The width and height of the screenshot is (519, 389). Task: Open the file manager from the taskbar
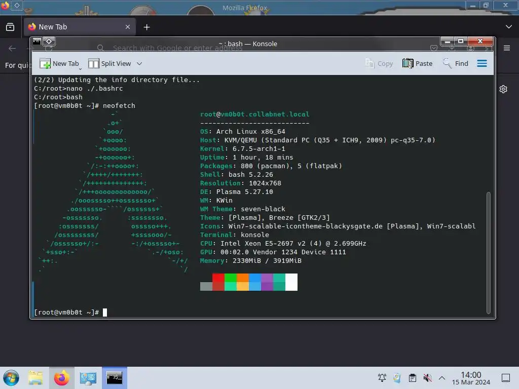[x=35, y=378]
